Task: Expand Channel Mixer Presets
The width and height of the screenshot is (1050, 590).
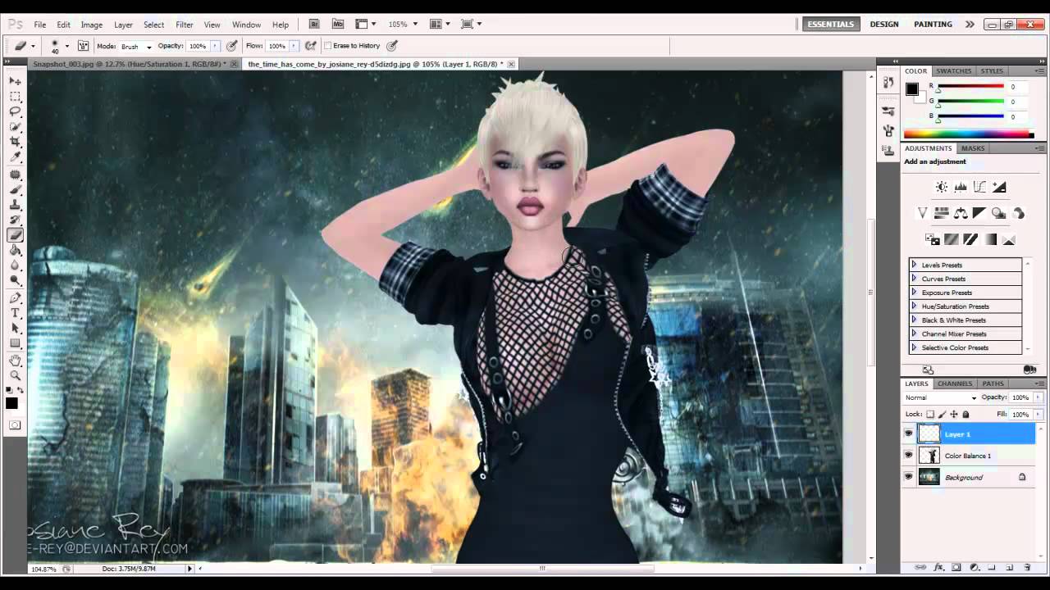Action: coord(915,334)
